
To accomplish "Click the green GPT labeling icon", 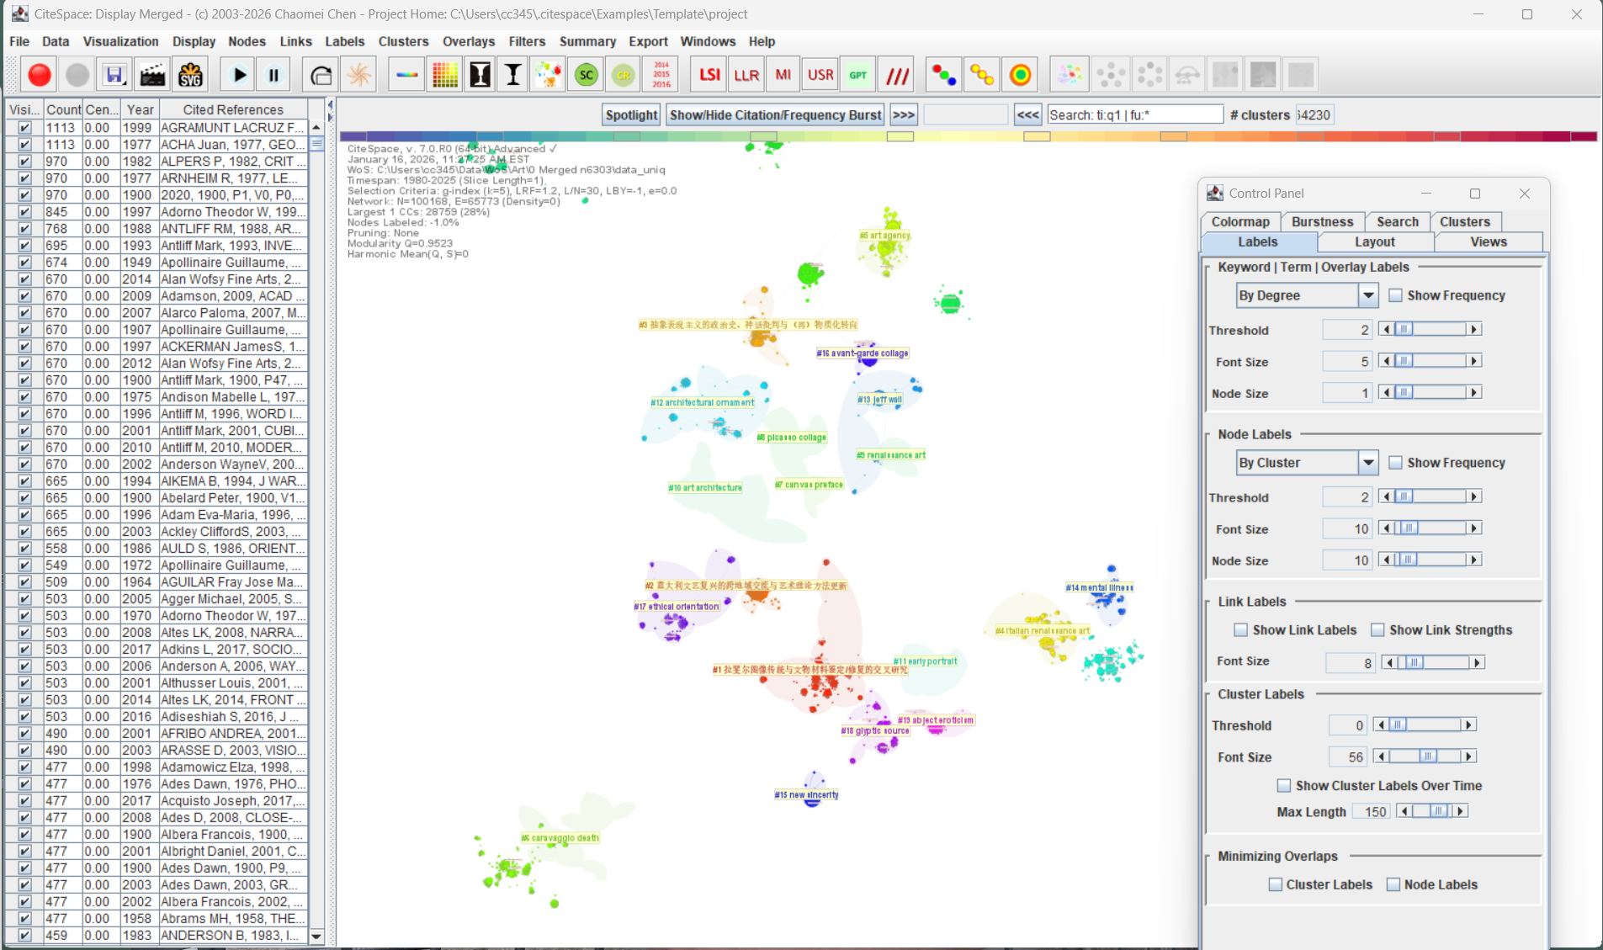I will [x=857, y=75].
